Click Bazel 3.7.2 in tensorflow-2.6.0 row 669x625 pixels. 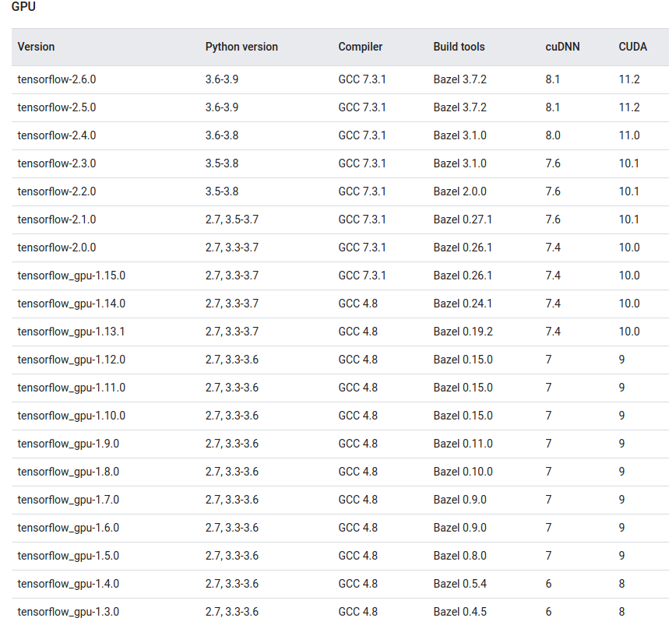click(x=460, y=79)
